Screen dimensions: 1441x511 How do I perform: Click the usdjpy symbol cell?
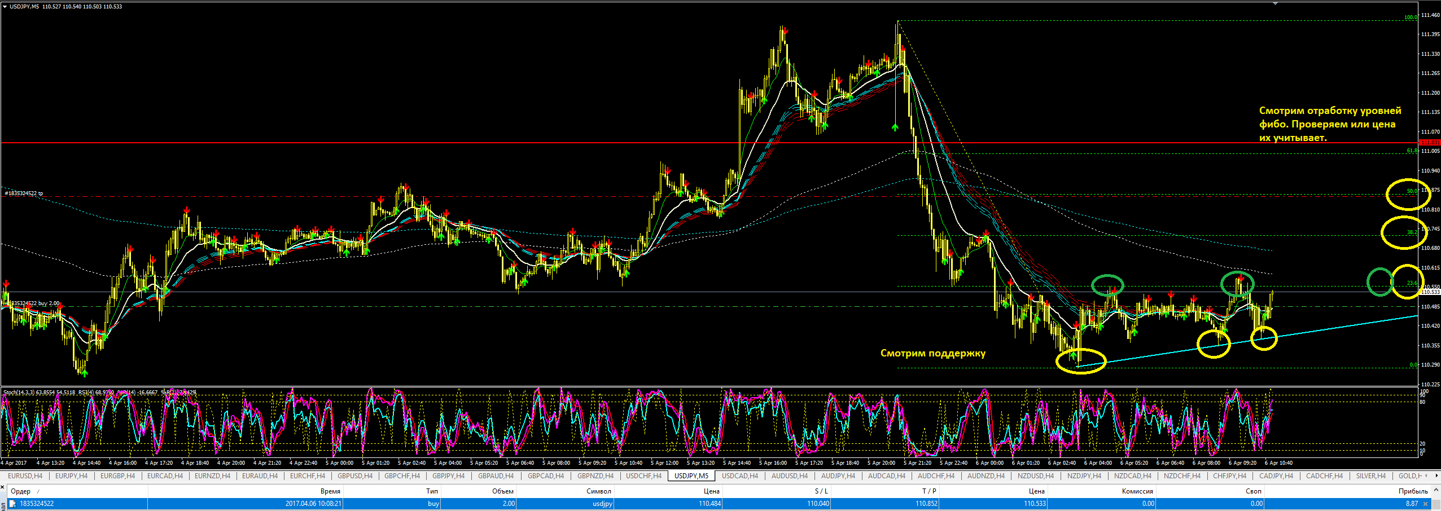click(602, 504)
